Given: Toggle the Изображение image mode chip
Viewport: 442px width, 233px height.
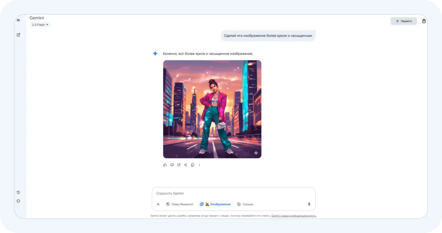Looking at the screenshot, I should point(215,204).
